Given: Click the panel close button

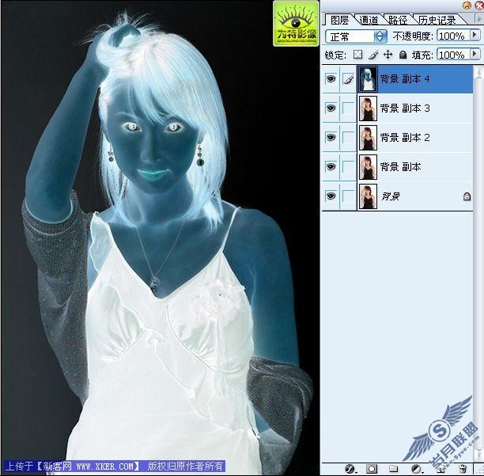Looking at the screenshot, I should point(480,6).
